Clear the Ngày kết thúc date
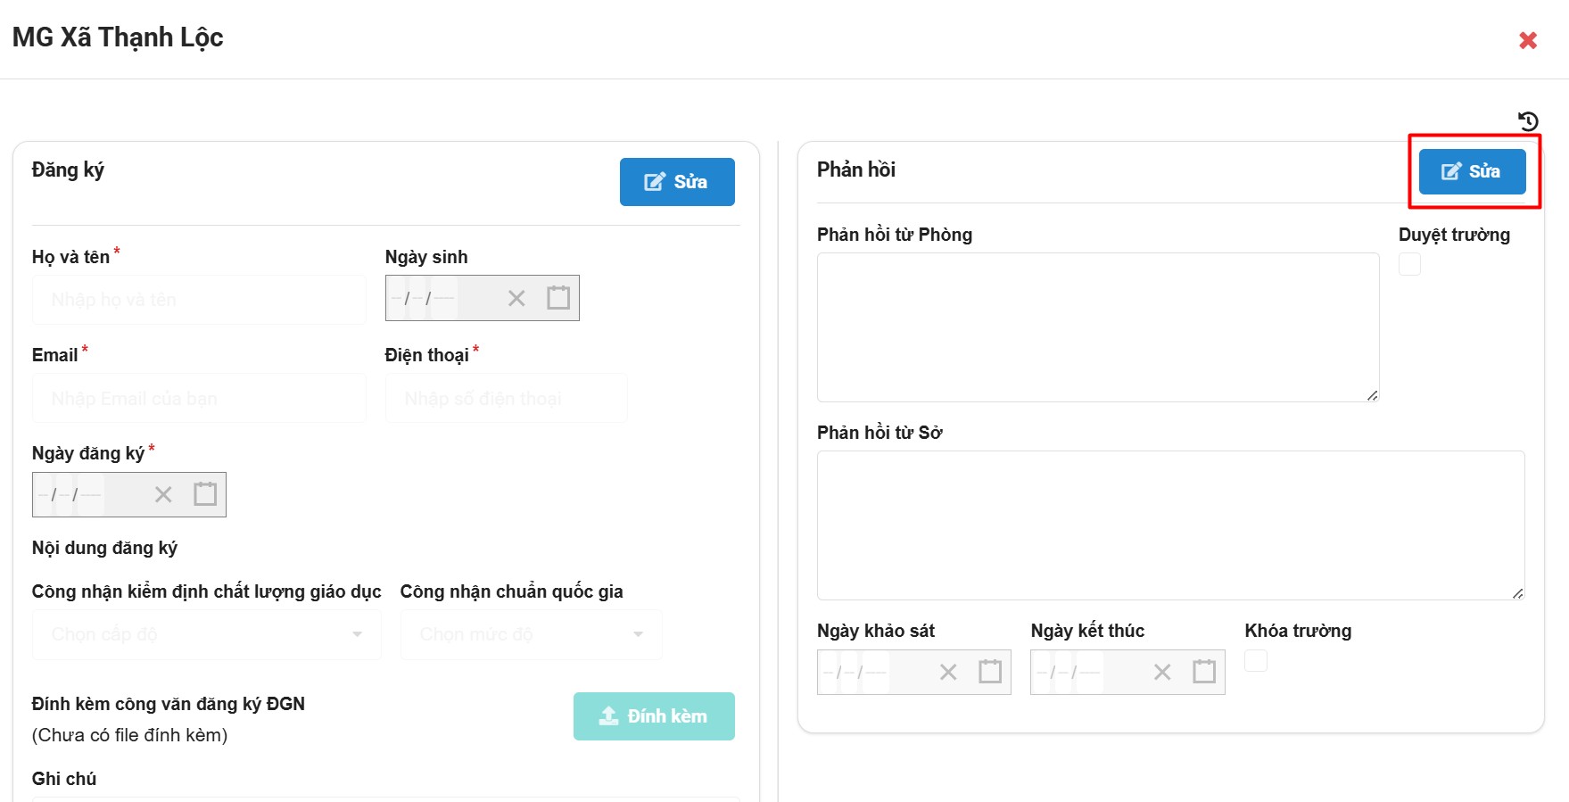 coord(1162,672)
